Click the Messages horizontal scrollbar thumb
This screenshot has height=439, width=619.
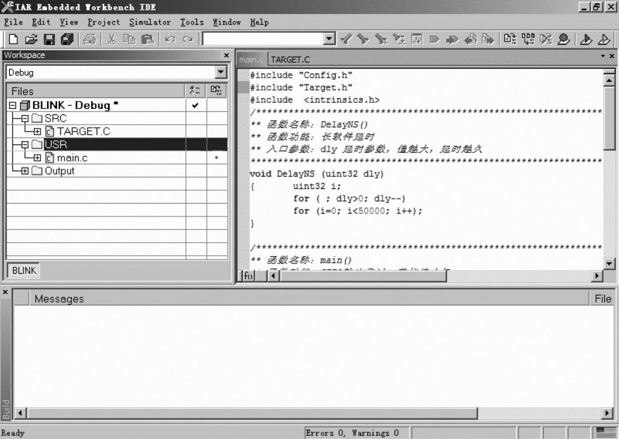[x=252, y=413]
